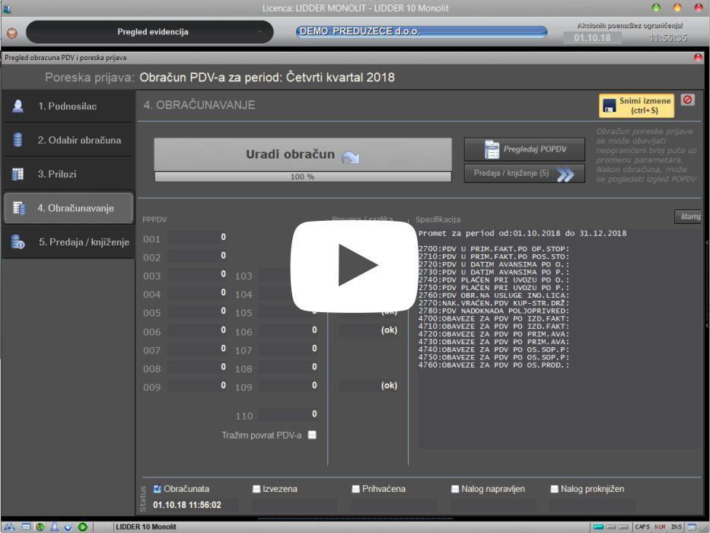Tick the Nalog napravljen checkbox

click(x=455, y=489)
